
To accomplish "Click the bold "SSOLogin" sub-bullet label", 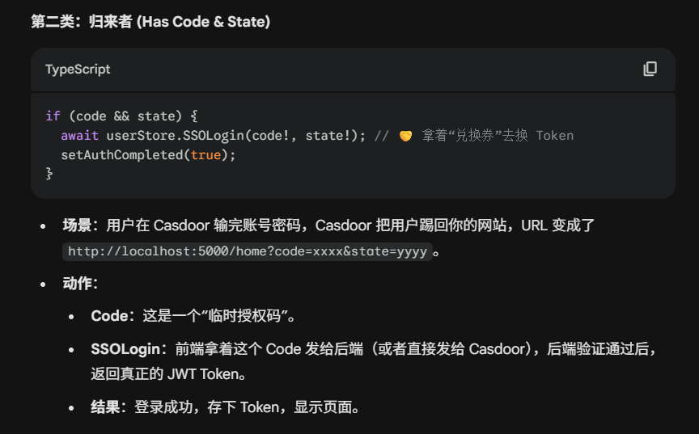I will tap(124, 348).
